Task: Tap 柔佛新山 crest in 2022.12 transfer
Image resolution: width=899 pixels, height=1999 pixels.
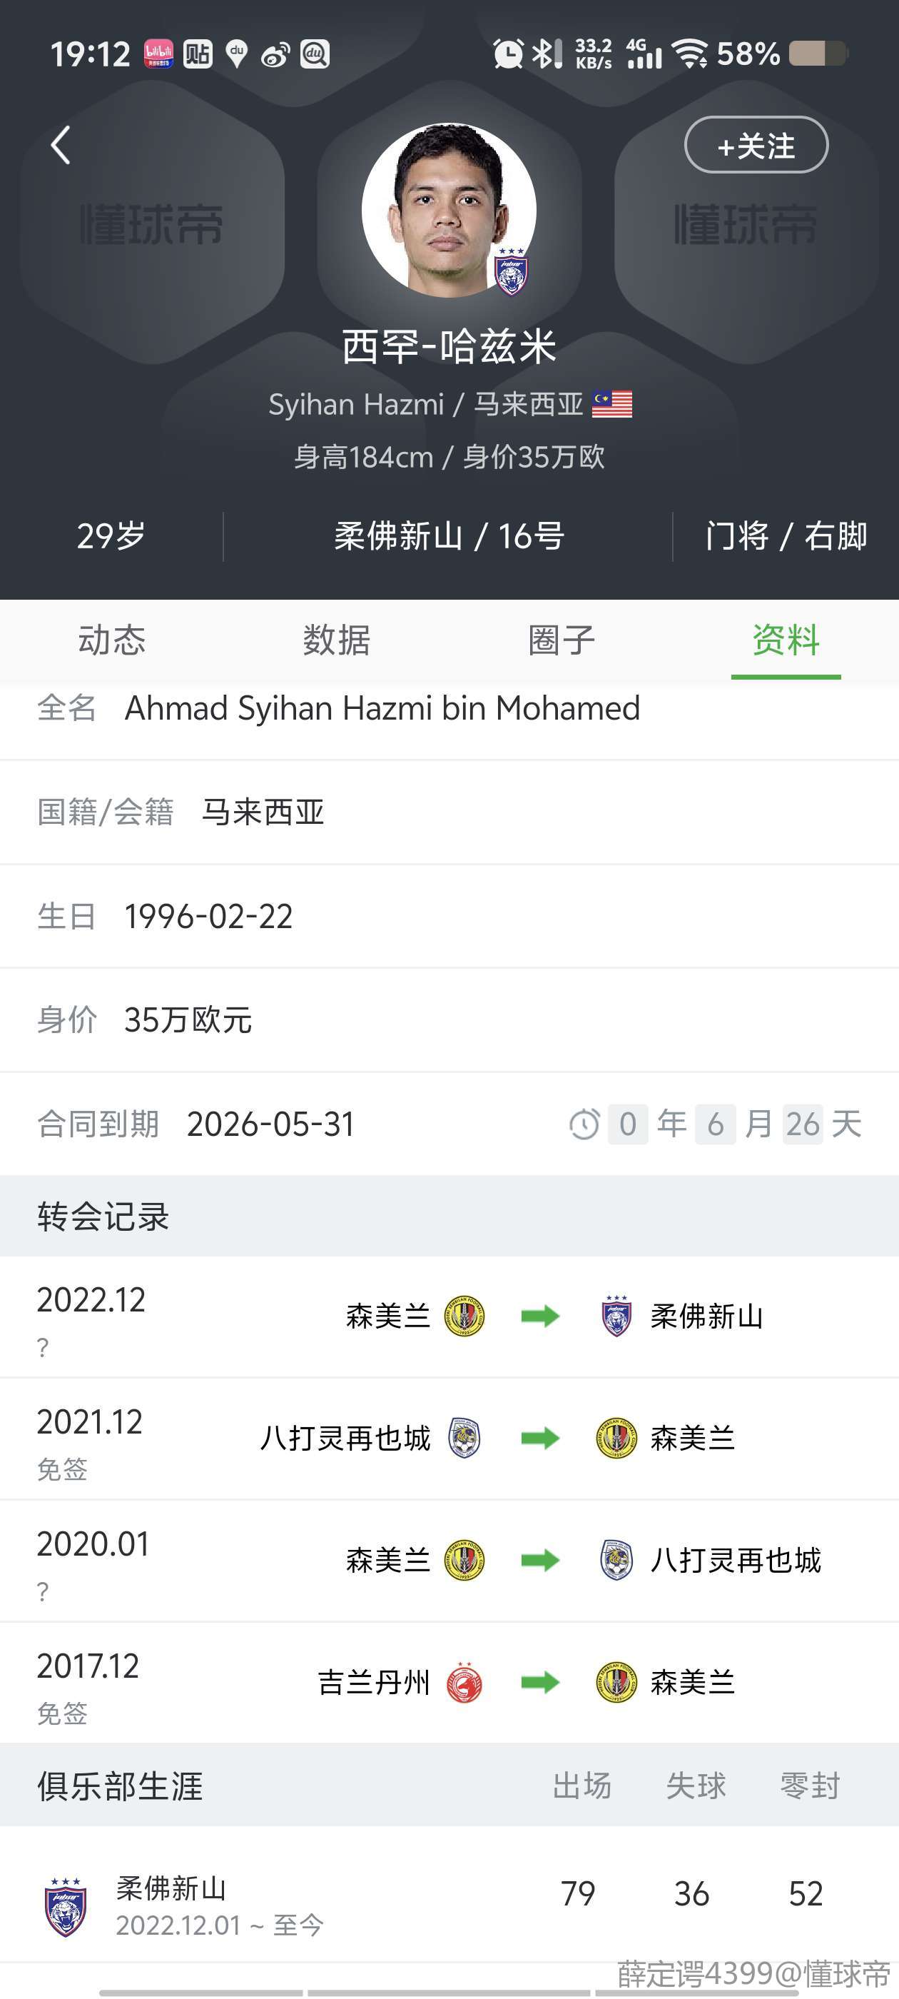Action: click(616, 1316)
